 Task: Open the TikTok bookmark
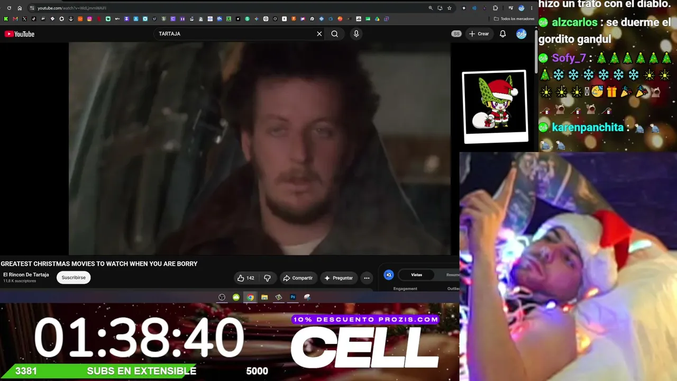[x=34, y=19]
